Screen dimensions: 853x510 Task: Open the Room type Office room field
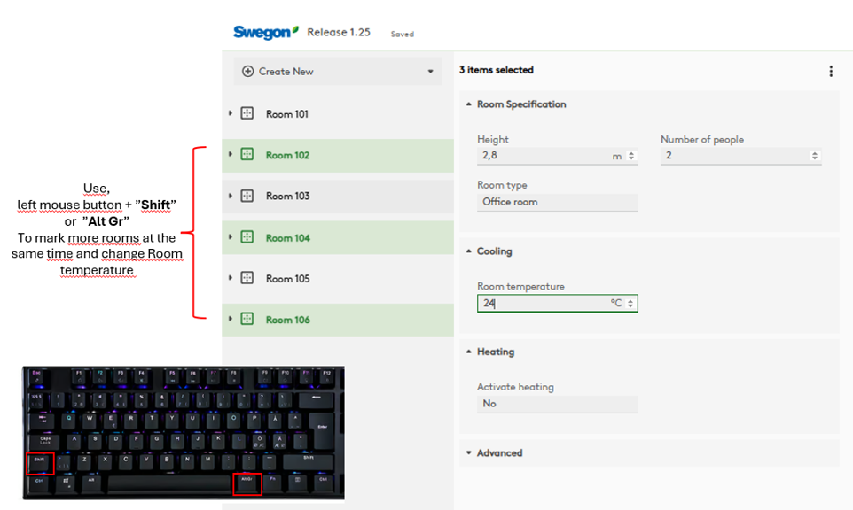tap(557, 202)
